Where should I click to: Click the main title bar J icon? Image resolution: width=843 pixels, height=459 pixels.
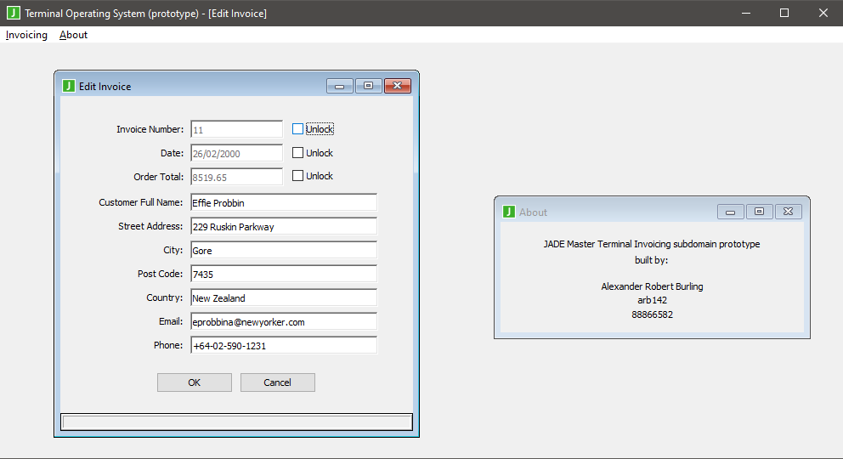(13, 13)
